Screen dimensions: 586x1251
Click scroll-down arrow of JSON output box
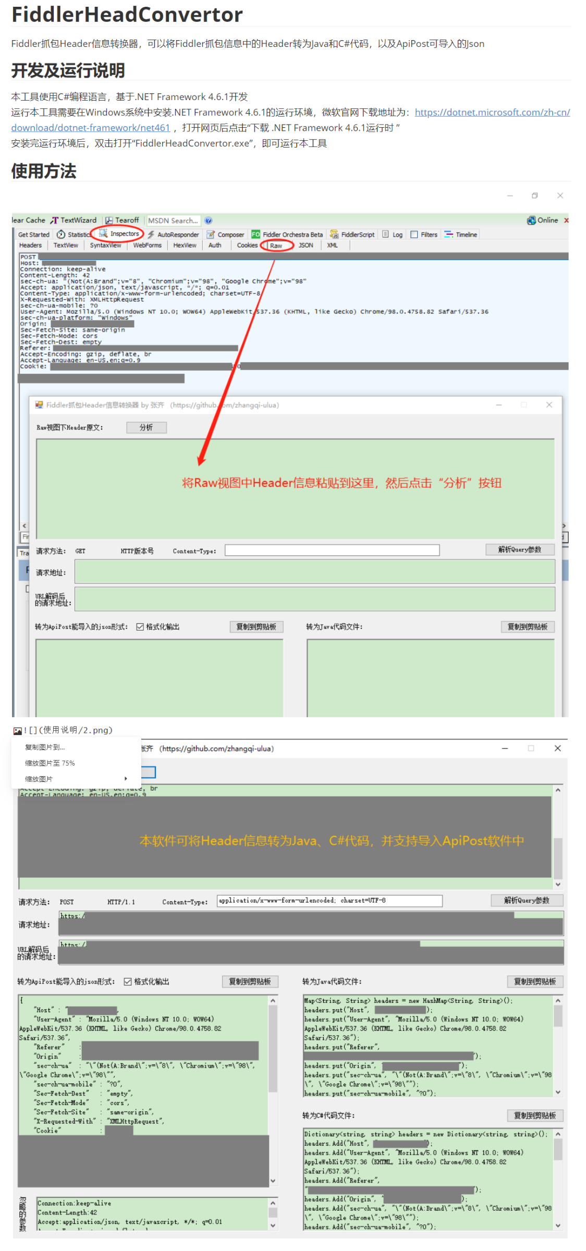[273, 1181]
